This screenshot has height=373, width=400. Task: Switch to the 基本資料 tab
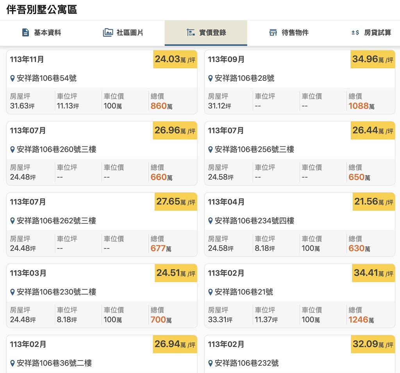[x=47, y=33]
